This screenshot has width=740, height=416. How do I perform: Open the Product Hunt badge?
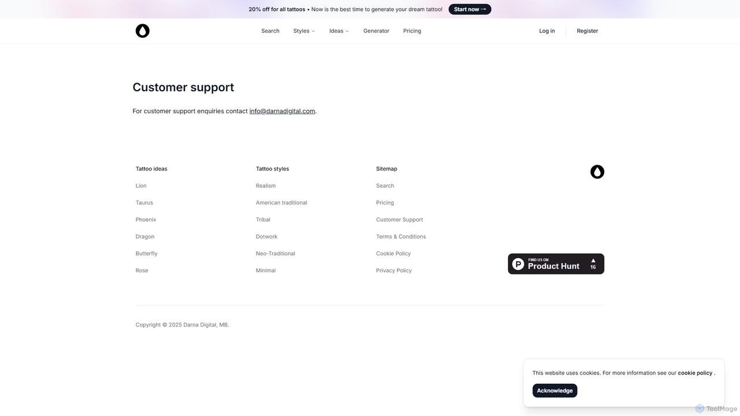tap(556, 264)
